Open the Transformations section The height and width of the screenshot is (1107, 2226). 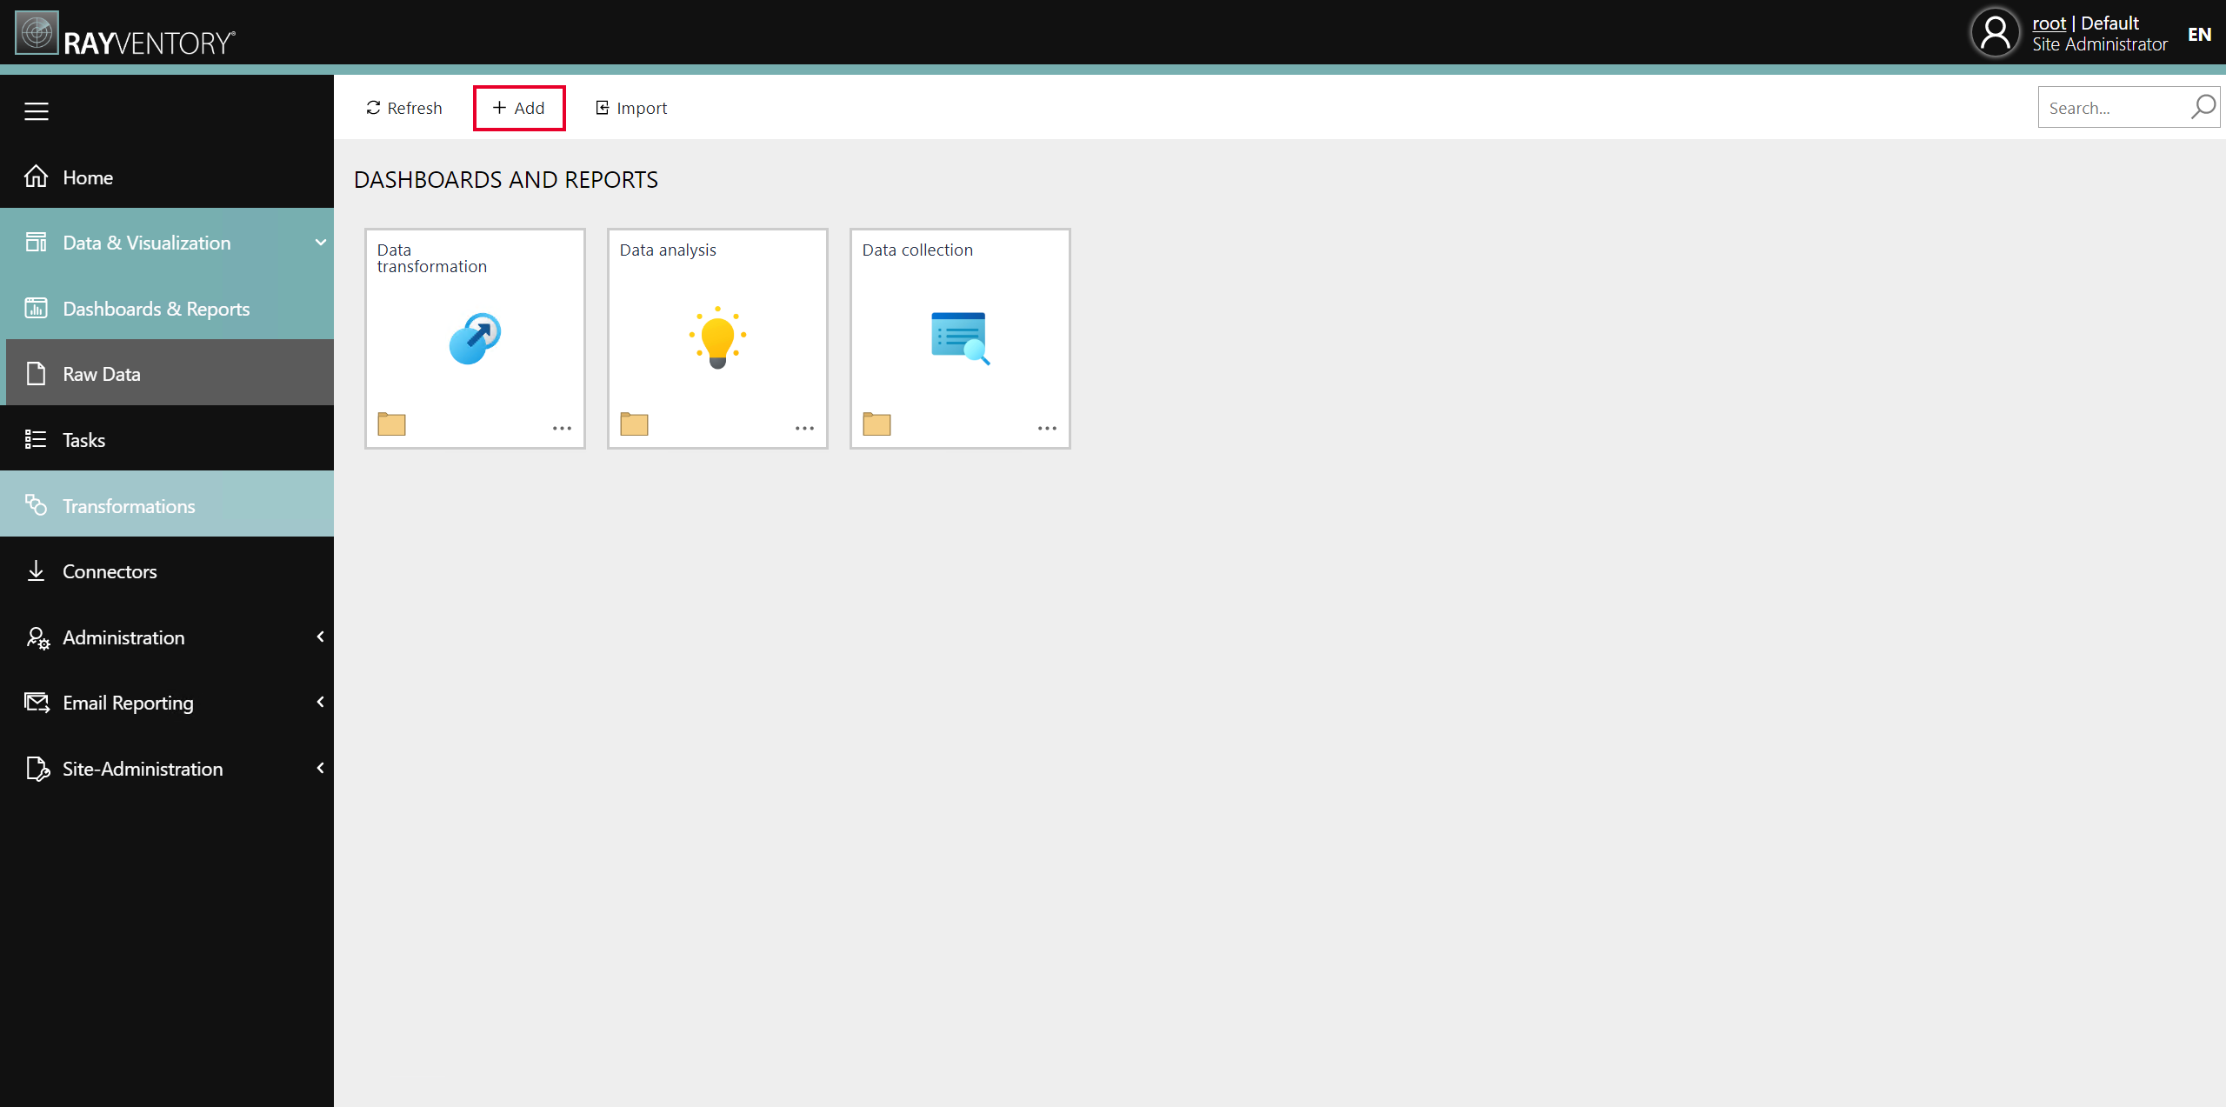[128, 505]
